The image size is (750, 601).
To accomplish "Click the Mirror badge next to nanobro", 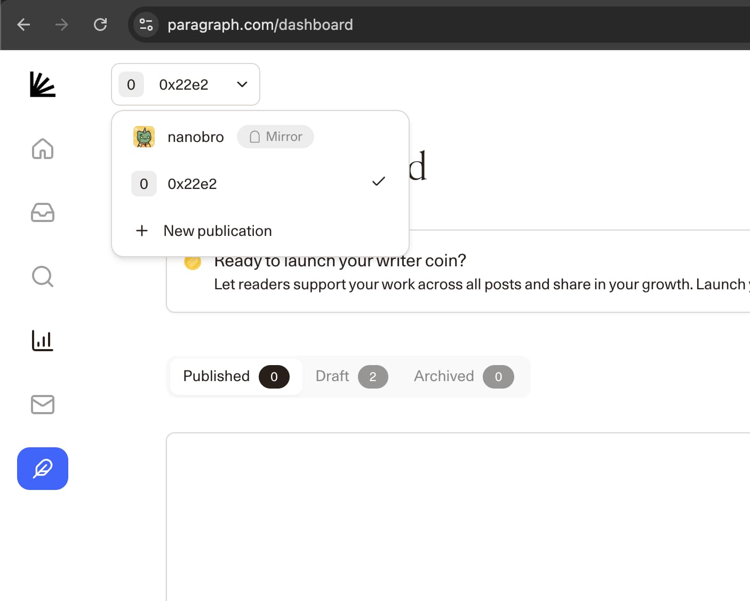I will pos(275,137).
